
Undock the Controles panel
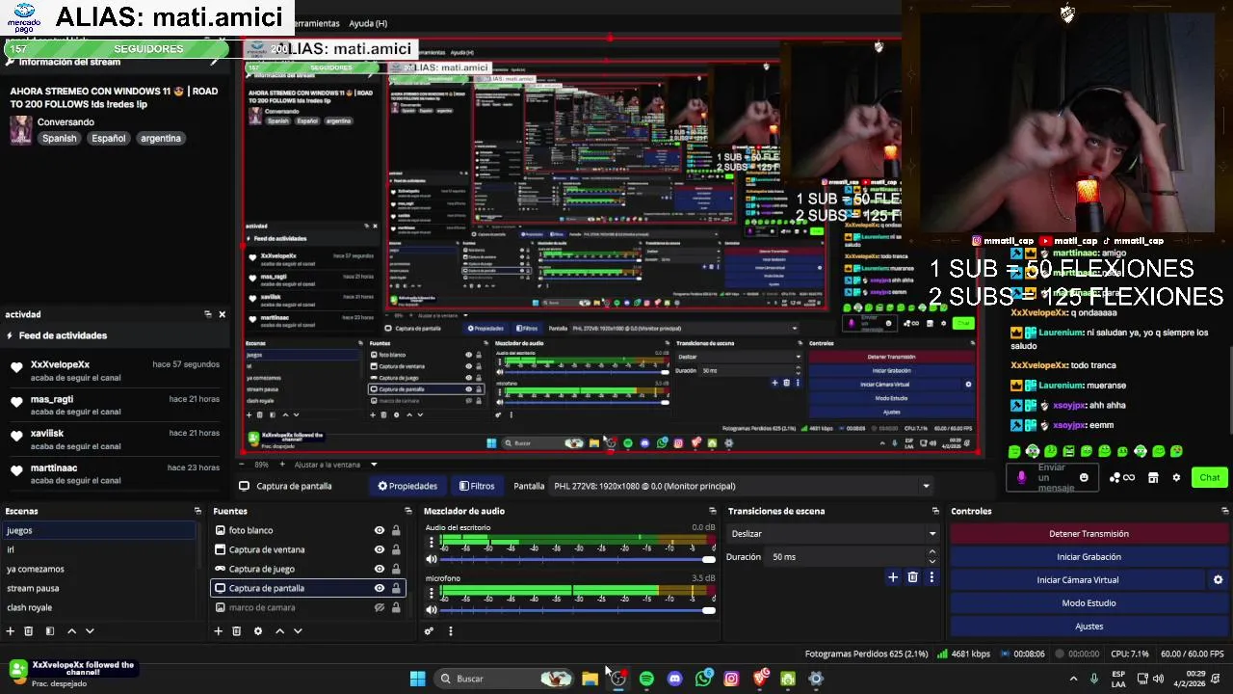(x=1225, y=511)
